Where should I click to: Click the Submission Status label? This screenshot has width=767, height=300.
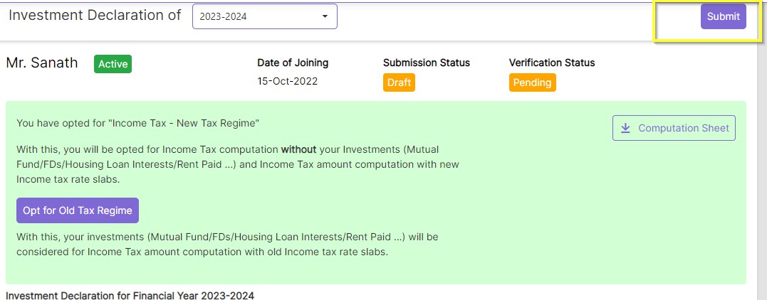[427, 63]
